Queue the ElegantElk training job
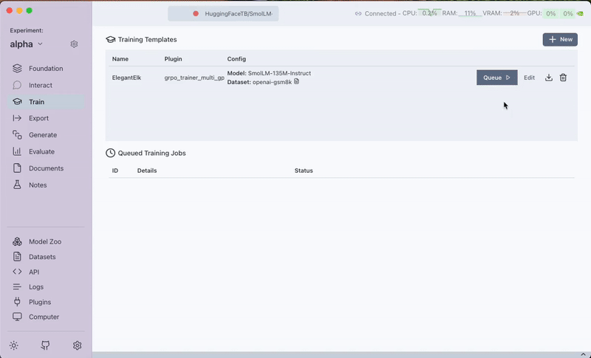Viewport: 591px width, 358px height. tap(496, 78)
